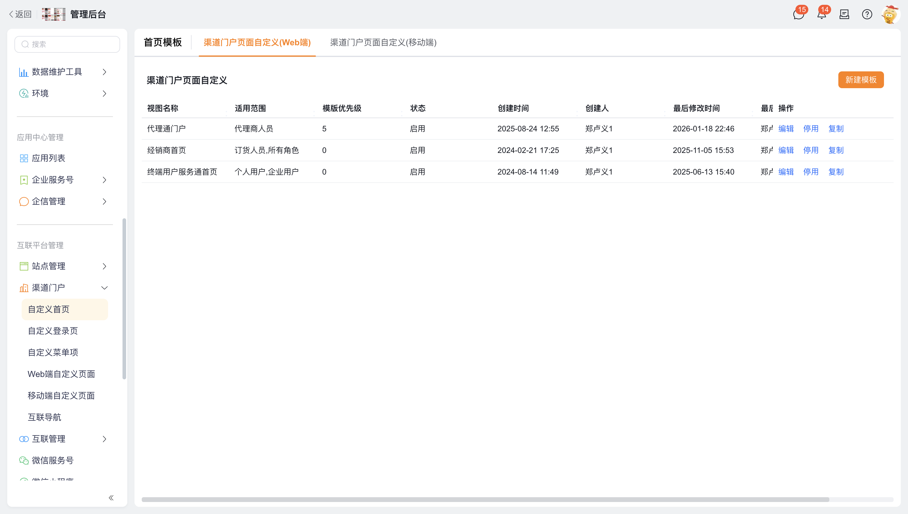Screen dimensions: 908x514
Task: Edit the 经销商首页 template
Action: 786,150
